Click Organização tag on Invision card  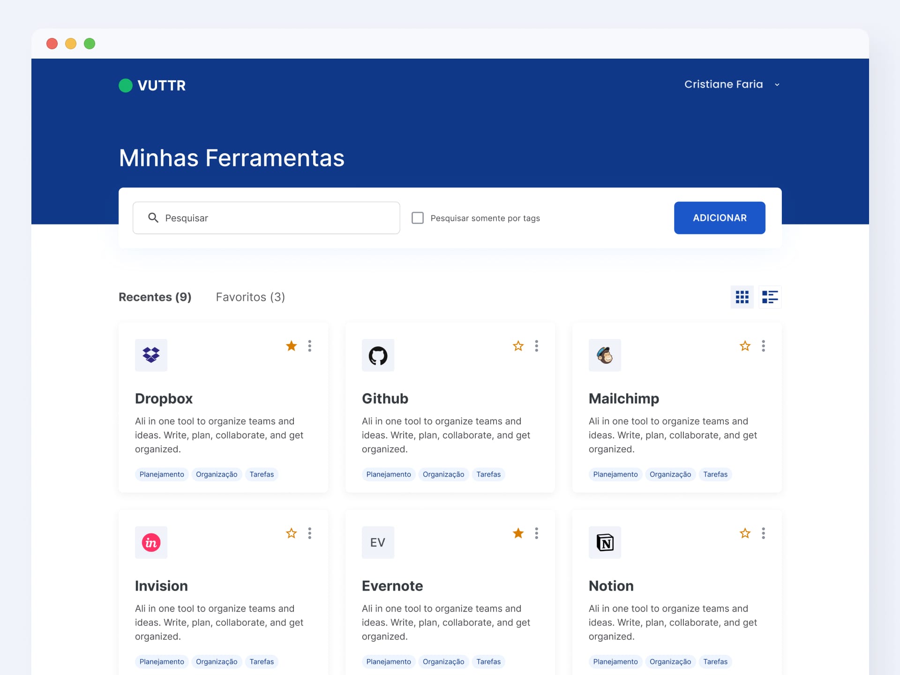point(217,661)
